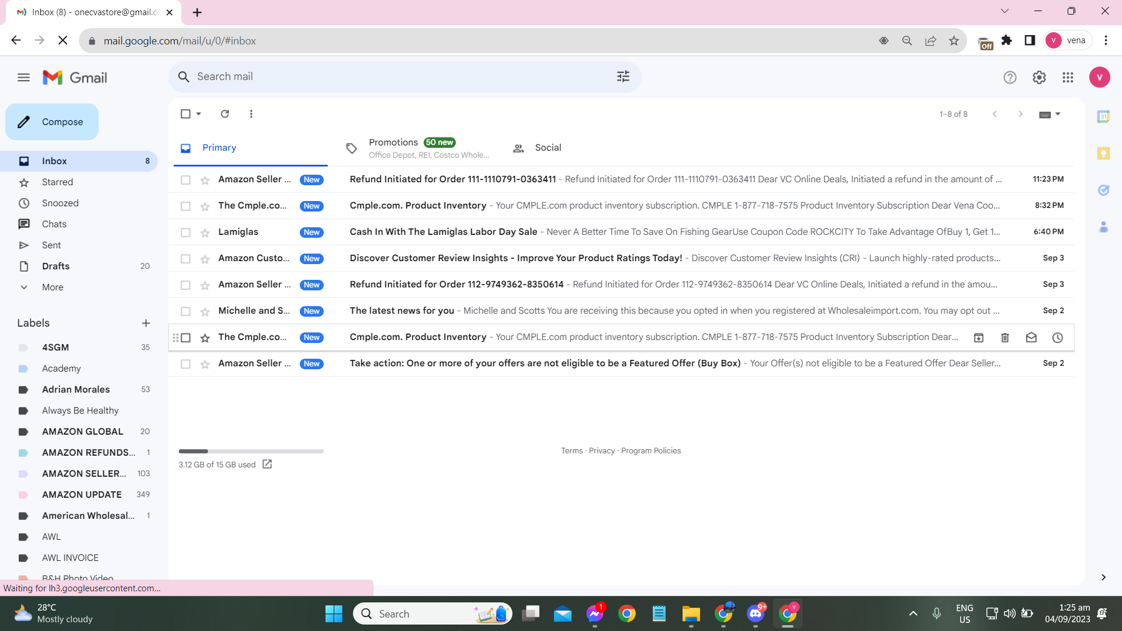The width and height of the screenshot is (1122, 631).
Task: Star the 8:32 PM Cmple.com email
Action: point(205,206)
